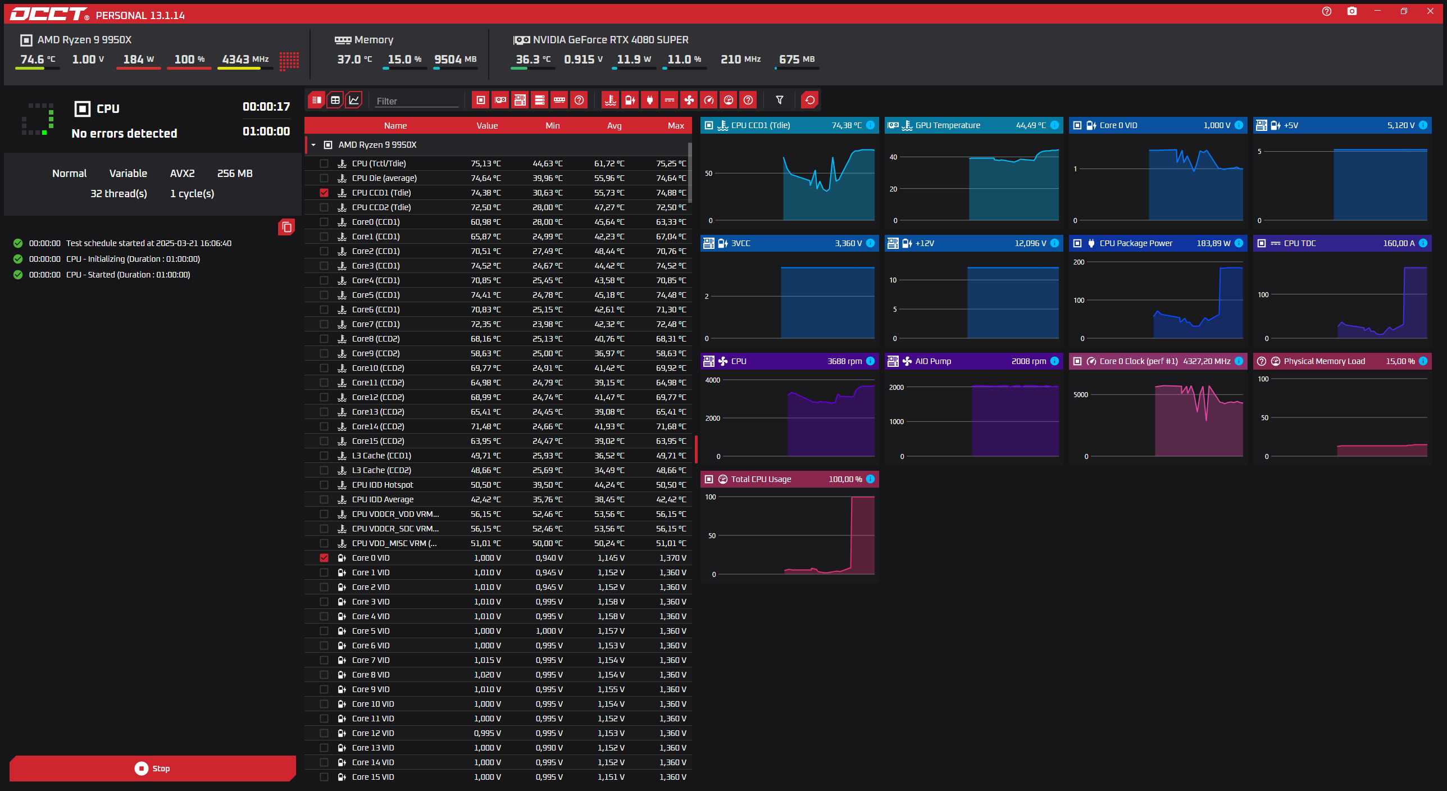Switch to the graph view mode
This screenshot has width=1447, height=791.
[354, 100]
